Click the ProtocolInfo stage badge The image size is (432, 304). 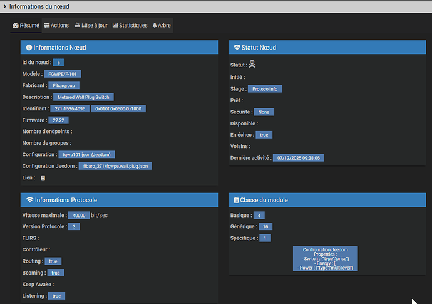[x=265, y=89]
